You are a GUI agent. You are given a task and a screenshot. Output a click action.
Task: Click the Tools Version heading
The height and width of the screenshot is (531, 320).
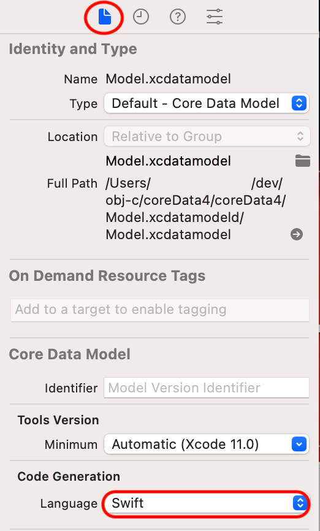58,420
